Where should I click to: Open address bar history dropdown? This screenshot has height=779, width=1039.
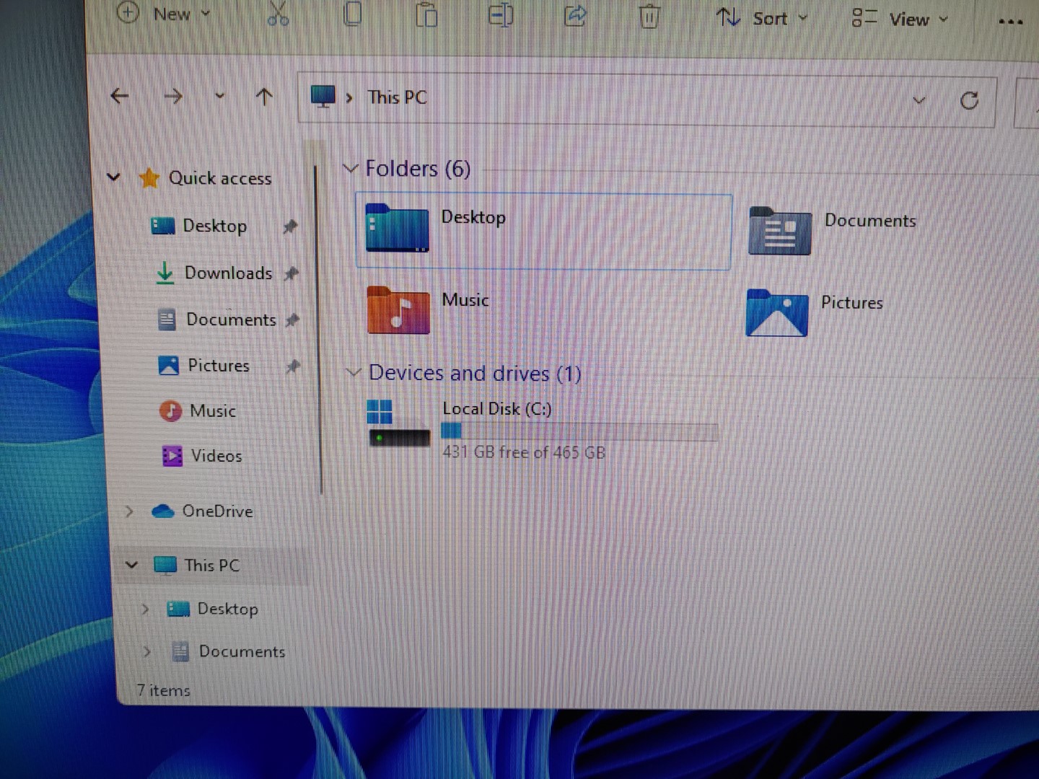[x=919, y=100]
